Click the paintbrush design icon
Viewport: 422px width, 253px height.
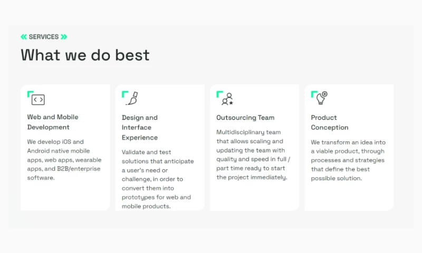[x=132, y=99]
